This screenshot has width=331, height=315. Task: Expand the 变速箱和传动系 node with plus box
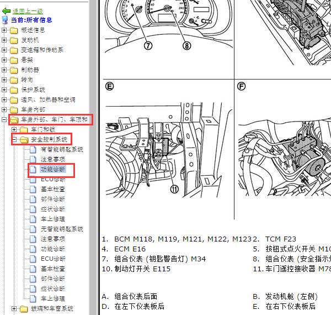pos(4,50)
